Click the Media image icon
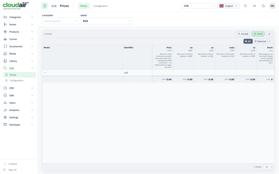Screen dimensions: 279x174 coord(5,53)
